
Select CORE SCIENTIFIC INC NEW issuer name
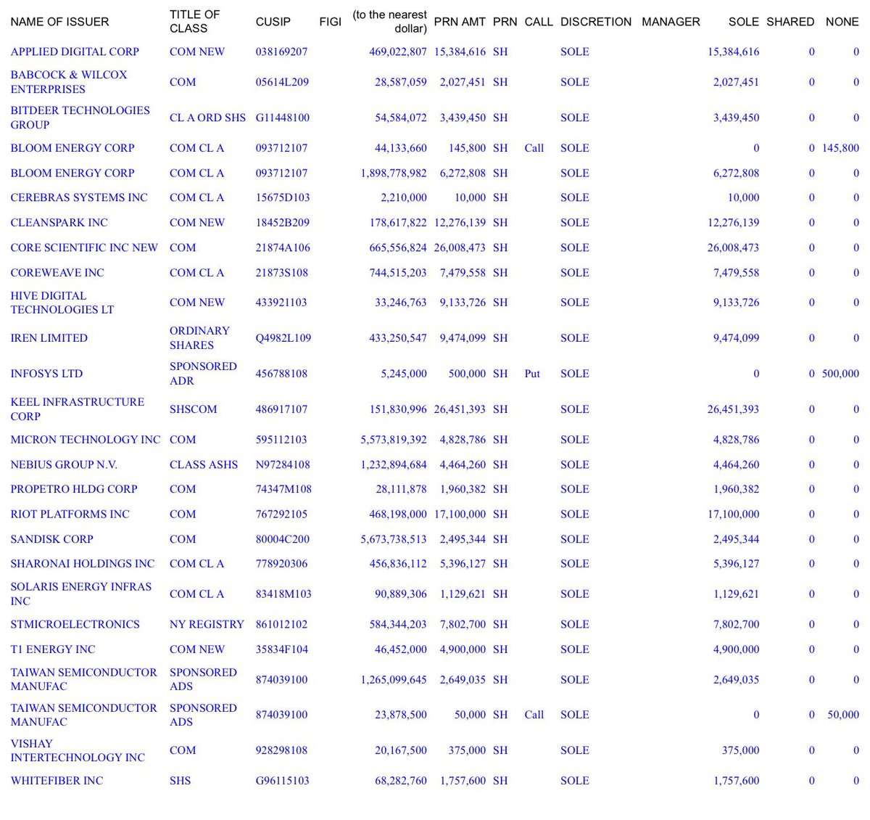point(84,247)
